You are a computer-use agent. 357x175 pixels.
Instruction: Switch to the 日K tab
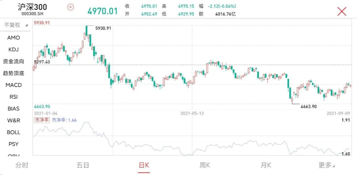tap(144, 165)
